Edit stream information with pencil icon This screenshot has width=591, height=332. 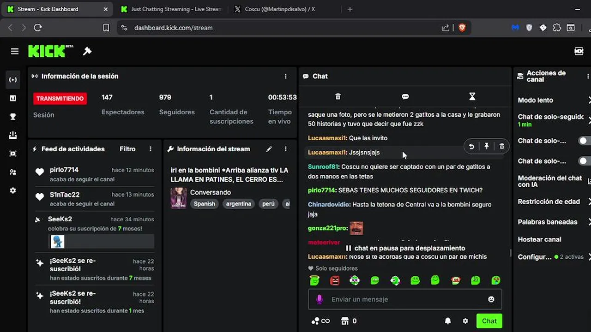coord(269,149)
